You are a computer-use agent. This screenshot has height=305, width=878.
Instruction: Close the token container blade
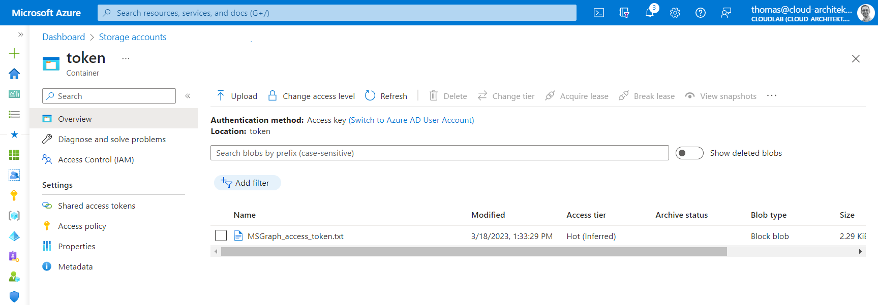coord(856,59)
